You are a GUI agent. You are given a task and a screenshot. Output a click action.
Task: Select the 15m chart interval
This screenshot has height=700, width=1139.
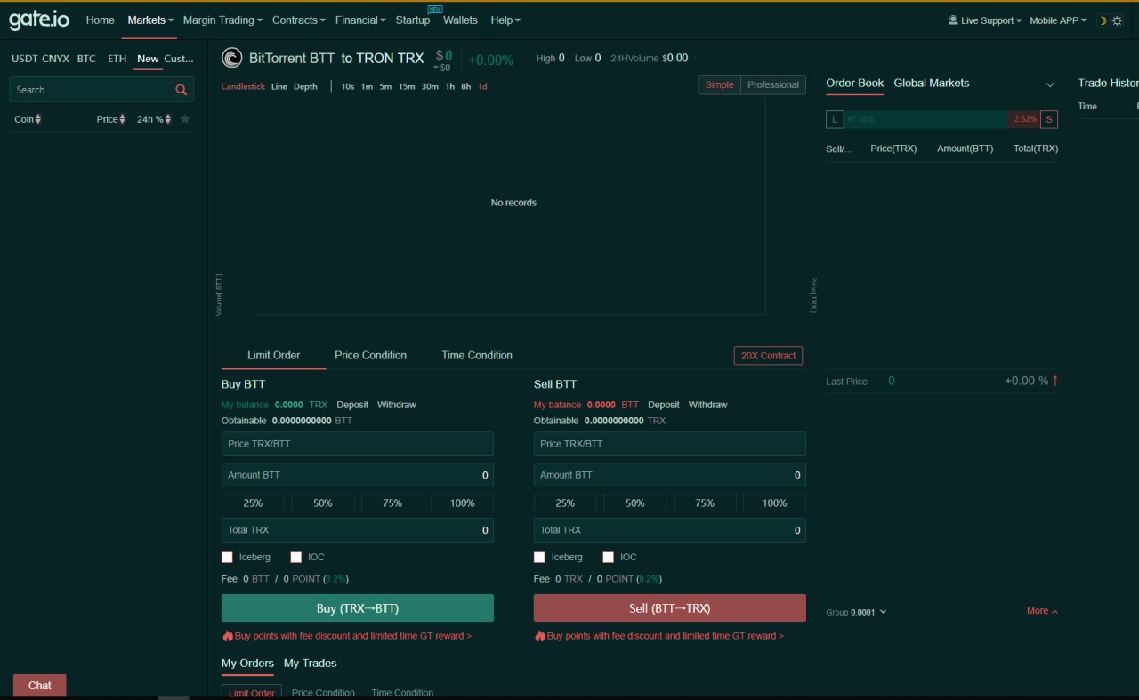[x=407, y=86]
